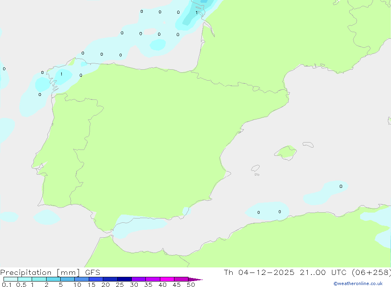The width and height of the screenshot is (391, 287).
Task: Click the 'GFS' model label
Action: (93, 273)
